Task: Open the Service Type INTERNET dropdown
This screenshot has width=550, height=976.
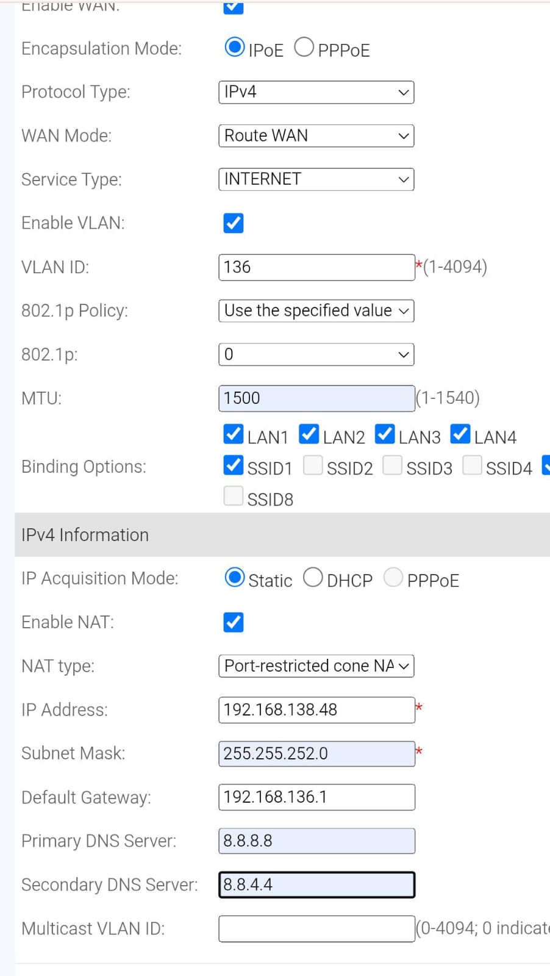Action: point(316,179)
